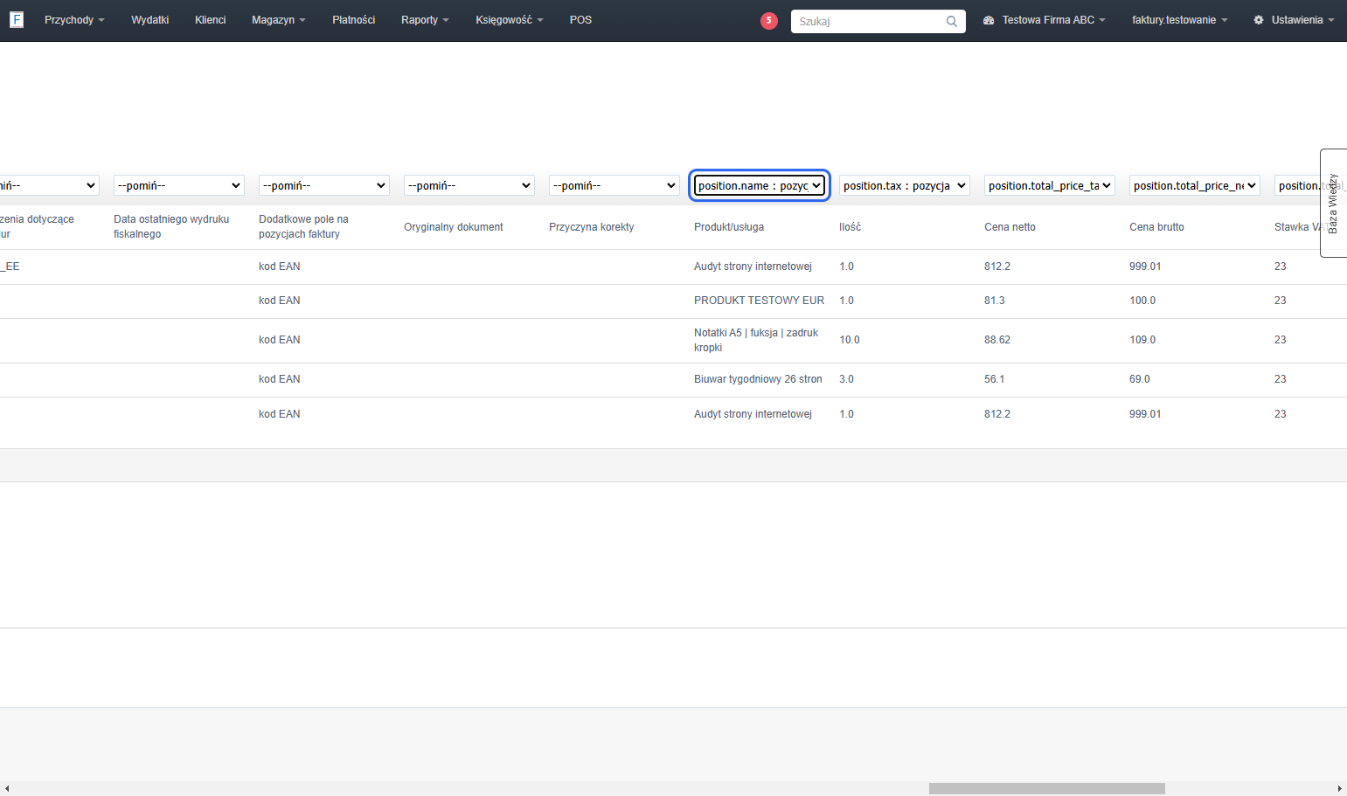Open the --pomiń-- dropdown above Przyczyna korekty
The width and height of the screenshot is (1347, 796).
(614, 185)
